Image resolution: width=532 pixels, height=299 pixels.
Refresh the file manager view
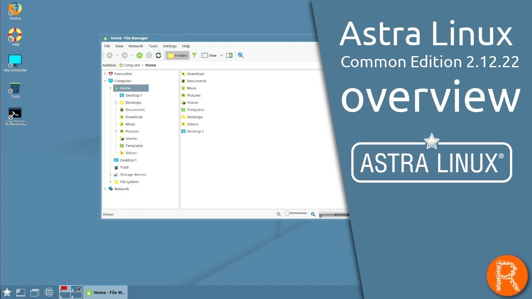click(x=158, y=55)
